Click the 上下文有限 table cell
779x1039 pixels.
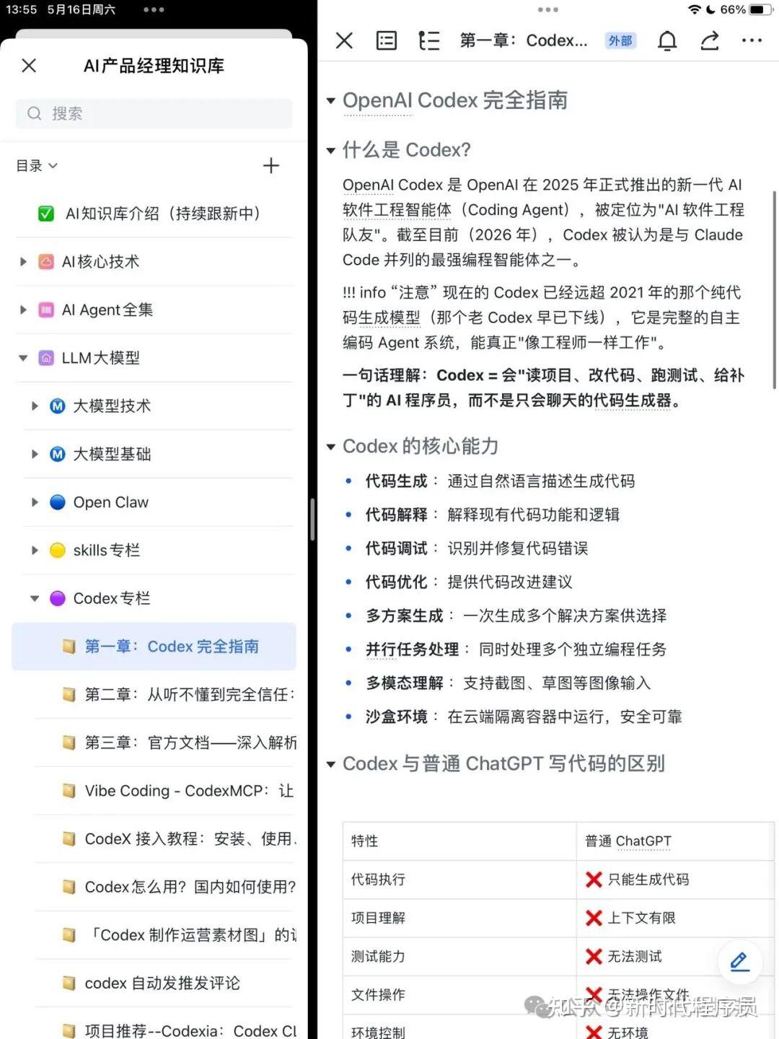tap(675, 918)
